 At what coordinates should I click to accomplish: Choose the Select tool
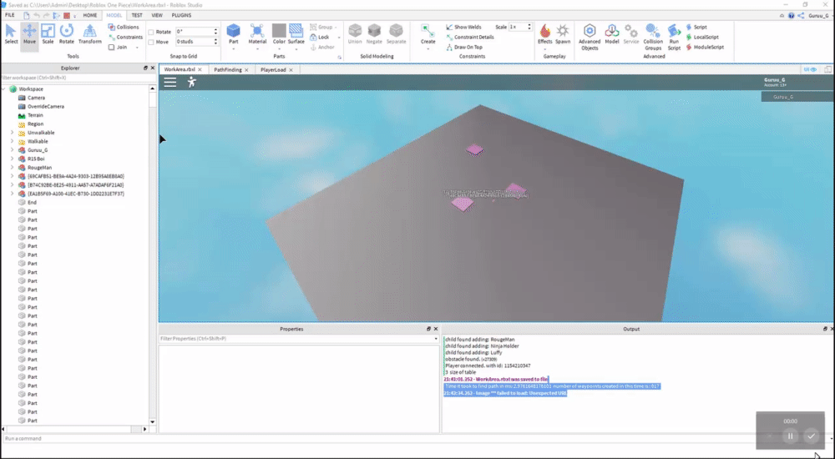point(11,34)
